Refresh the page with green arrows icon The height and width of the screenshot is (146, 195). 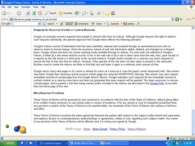34,13
